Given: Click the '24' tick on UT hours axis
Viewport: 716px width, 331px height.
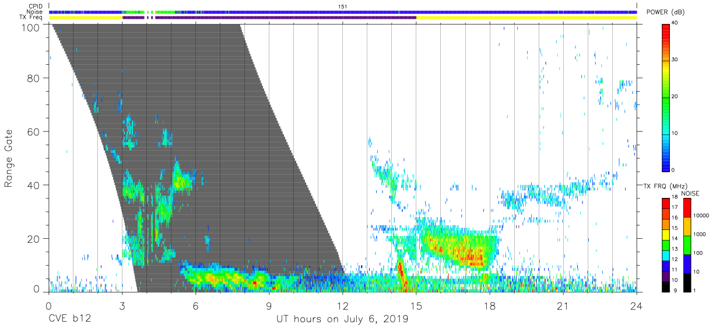Looking at the screenshot, I should click(x=637, y=306).
